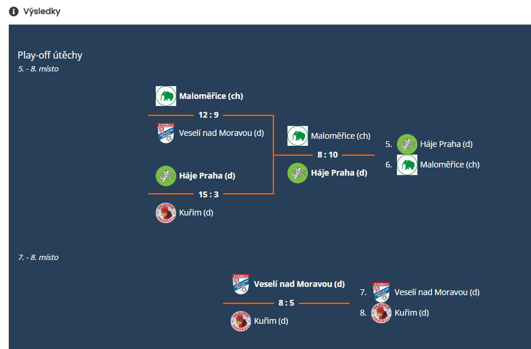Image resolution: width=531 pixels, height=349 pixels.
Task: Click the Play-off útěchy heading
Action: pos(50,55)
